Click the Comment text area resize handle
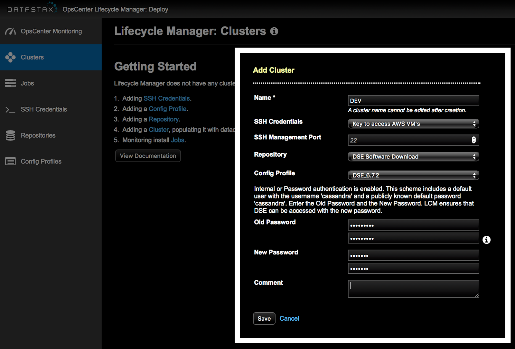 [x=477, y=295]
